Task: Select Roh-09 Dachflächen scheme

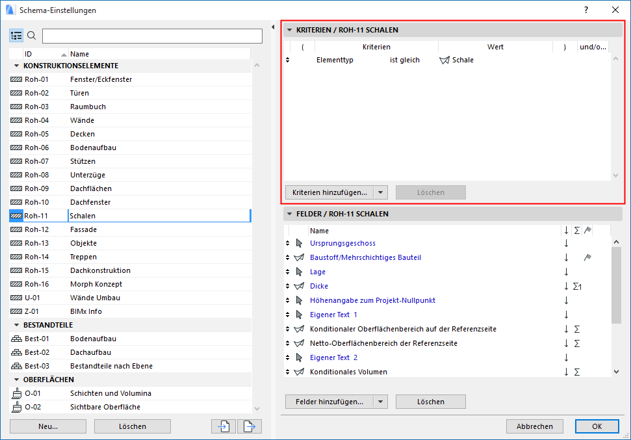Action: coord(130,188)
